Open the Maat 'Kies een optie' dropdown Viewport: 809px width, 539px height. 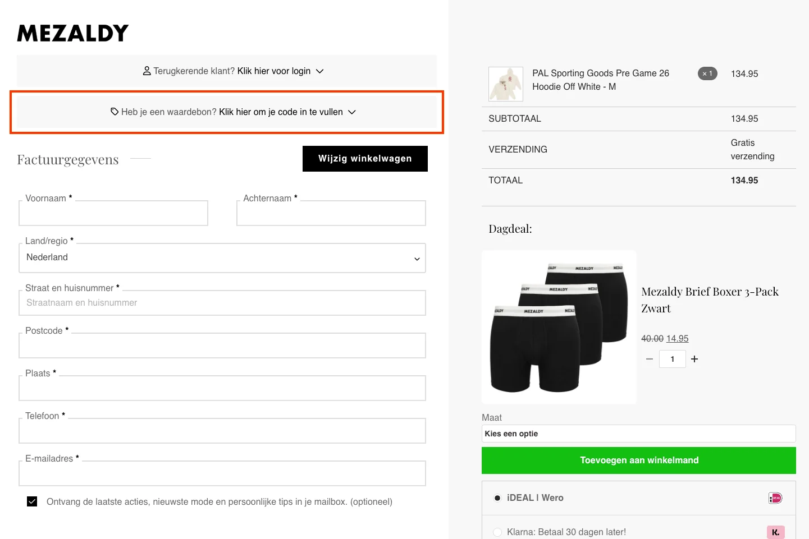639,434
